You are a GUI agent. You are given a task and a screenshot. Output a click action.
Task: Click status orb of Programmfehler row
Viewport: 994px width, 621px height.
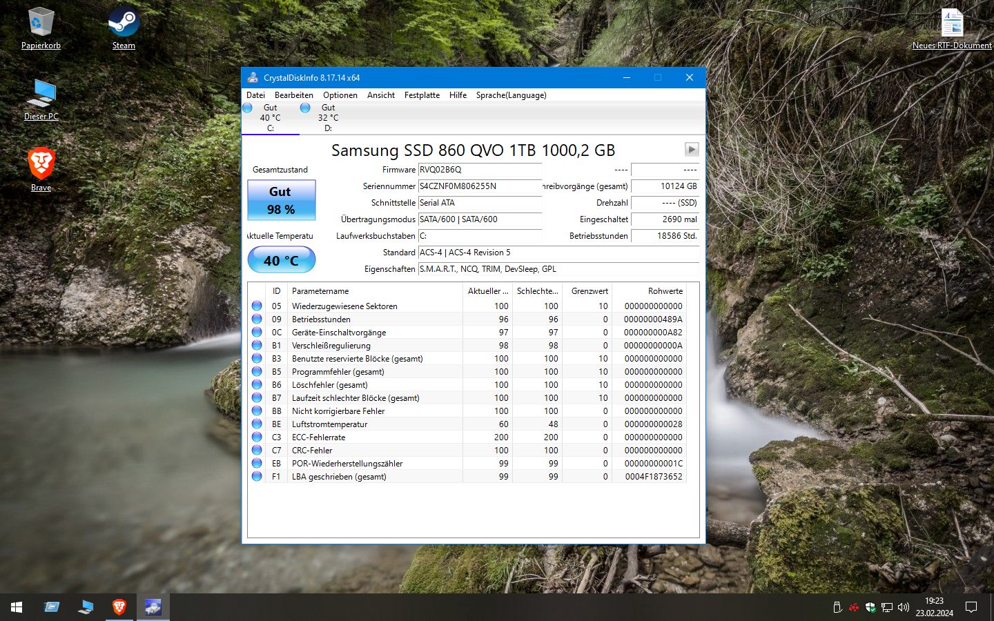257,371
